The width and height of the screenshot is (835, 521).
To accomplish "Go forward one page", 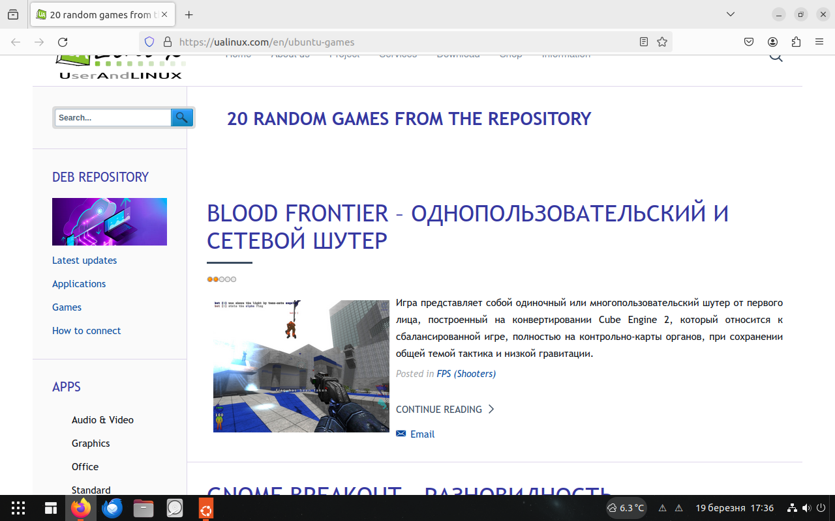I will [x=39, y=42].
